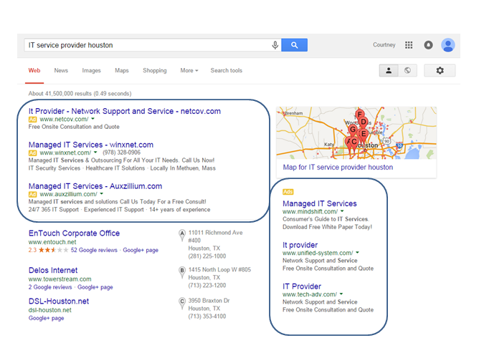Open sidebar It provider unified-system ad
The height and width of the screenshot is (353, 479).
[x=300, y=245]
